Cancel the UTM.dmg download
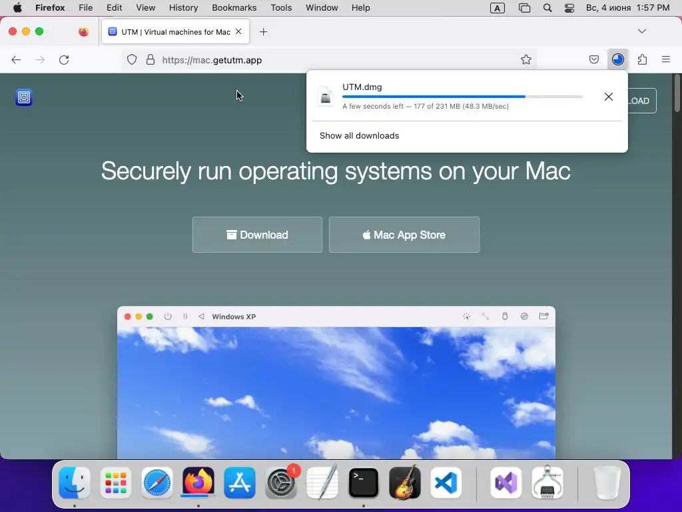This screenshot has height=512, width=682. pos(609,97)
